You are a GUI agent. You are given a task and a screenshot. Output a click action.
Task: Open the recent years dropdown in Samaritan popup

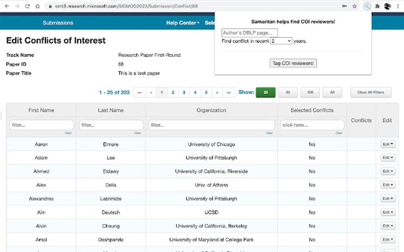[x=281, y=41]
